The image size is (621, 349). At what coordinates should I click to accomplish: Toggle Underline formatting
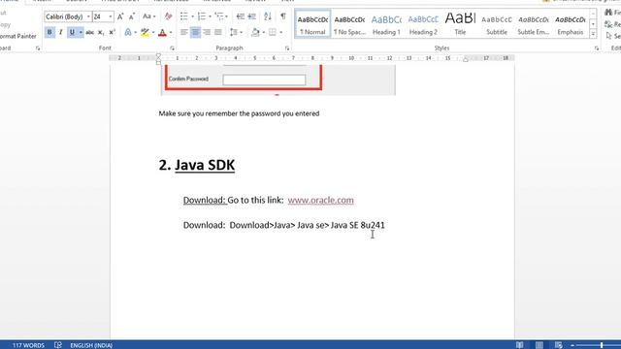point(72,32)
